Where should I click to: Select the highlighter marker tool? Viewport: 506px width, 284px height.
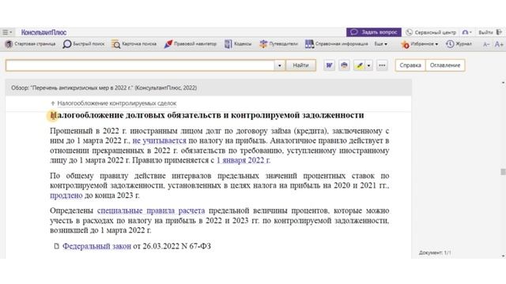[x=359, y=65]
